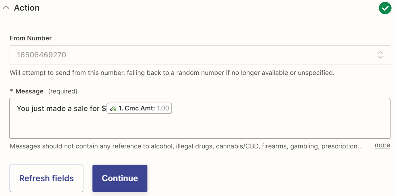This screenshot has width=394, height=196.
Task: Open the From Number dropdown
Action: 197,55
